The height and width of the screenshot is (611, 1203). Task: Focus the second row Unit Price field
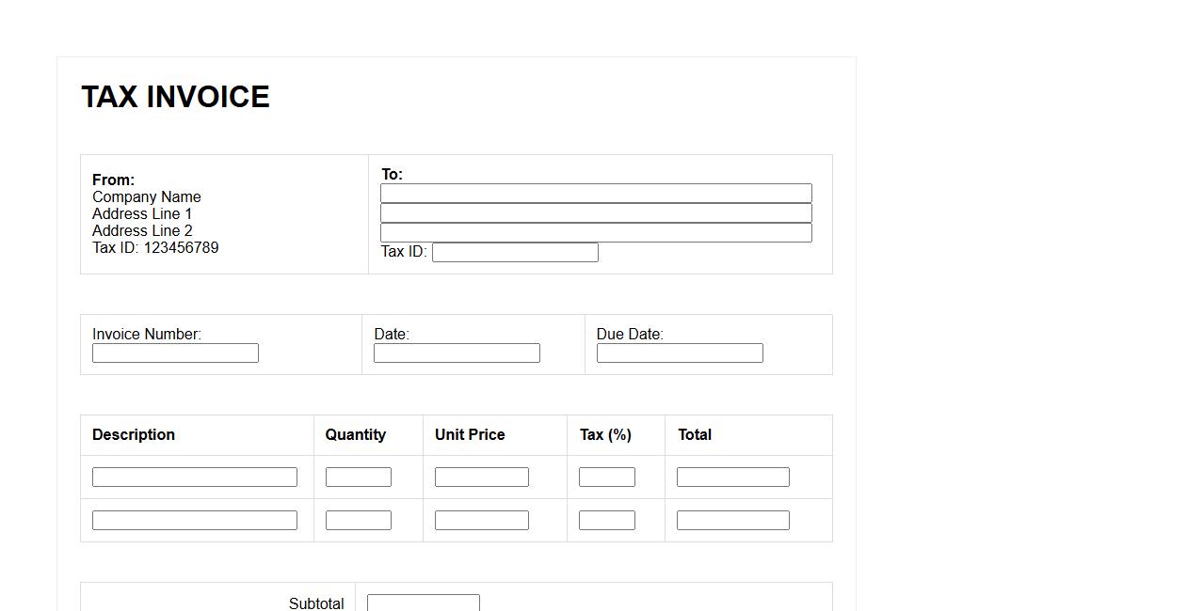click(x=482, y=521)
